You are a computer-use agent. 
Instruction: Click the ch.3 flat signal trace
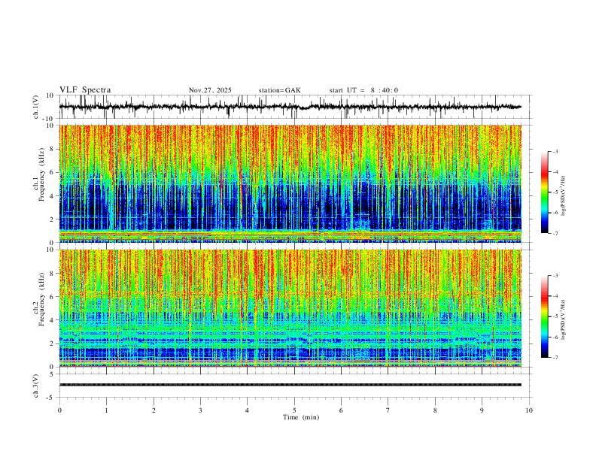(290, 385)
